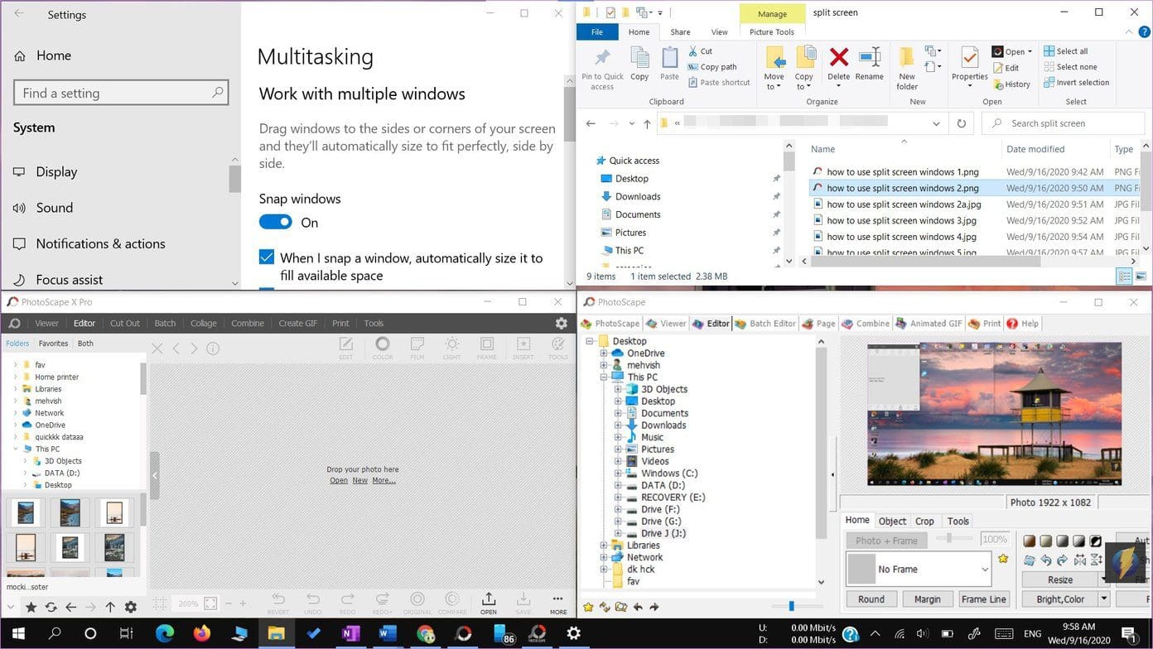Refresh the folder list in PhotoScape X Pro
This screenshot has height=649, width=1153.
(x=51, y=608)
